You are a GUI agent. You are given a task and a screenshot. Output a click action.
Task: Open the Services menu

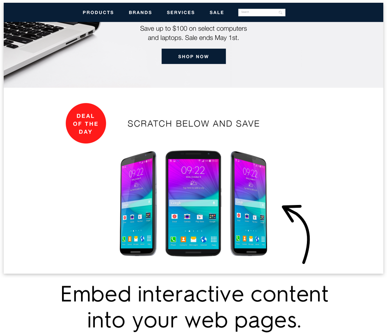coord(181,13)
